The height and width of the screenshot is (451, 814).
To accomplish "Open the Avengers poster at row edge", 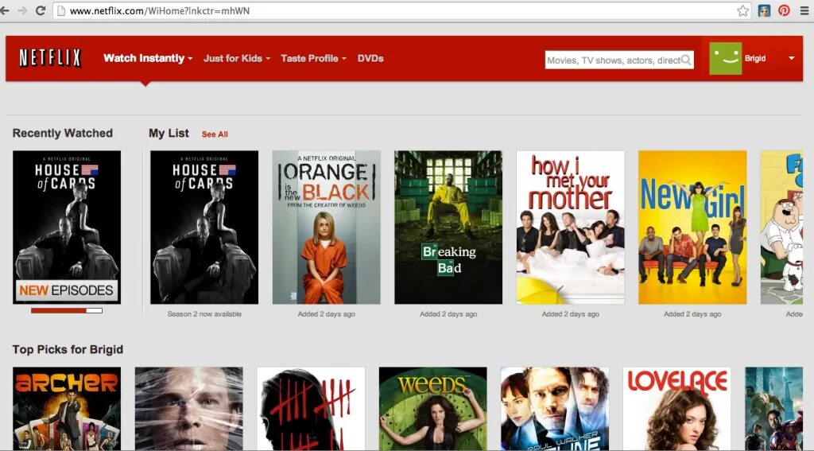I will (x=774, y=409).
